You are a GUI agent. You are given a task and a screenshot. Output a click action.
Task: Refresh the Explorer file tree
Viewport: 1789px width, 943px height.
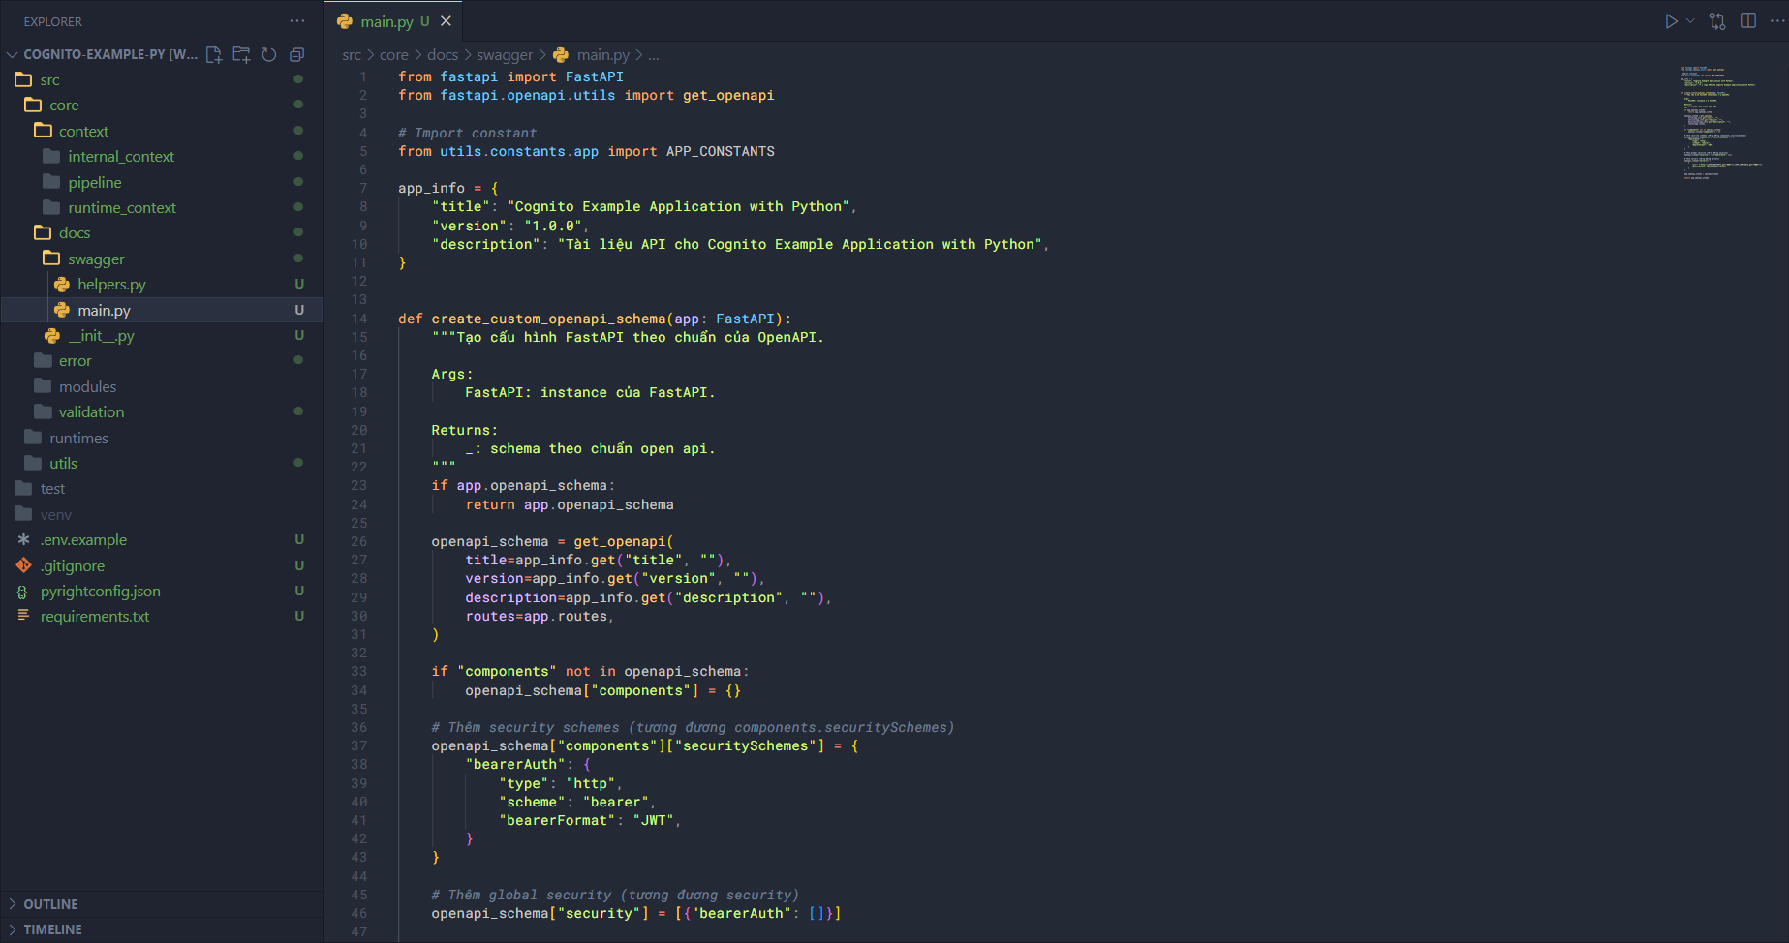coord(269,54)
